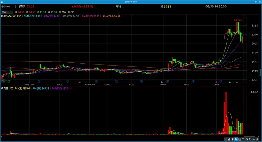
Task: Click gray triangle marker at 04/06
Action: [x=161, y=82]
